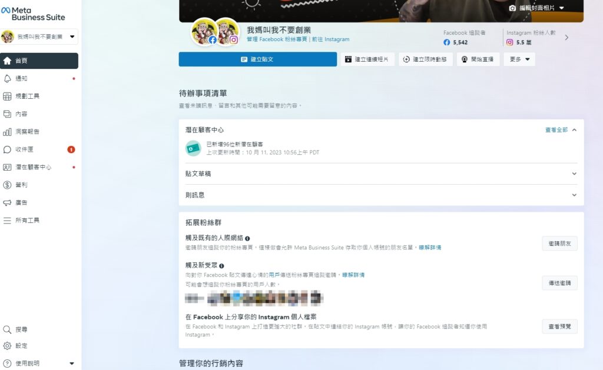The width and height of the screenshot is (603, 370).
Task: Click the 建立限時動態 button
Action: (x=425, y=59)
